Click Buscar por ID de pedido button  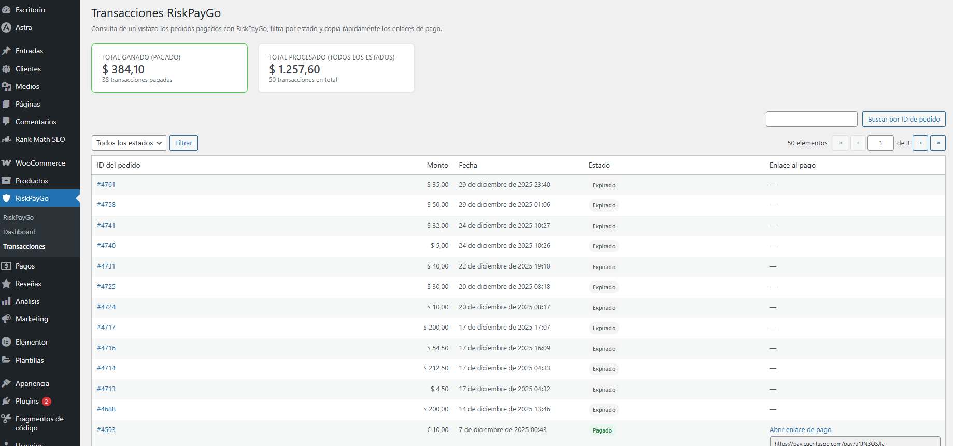(904, 119)
